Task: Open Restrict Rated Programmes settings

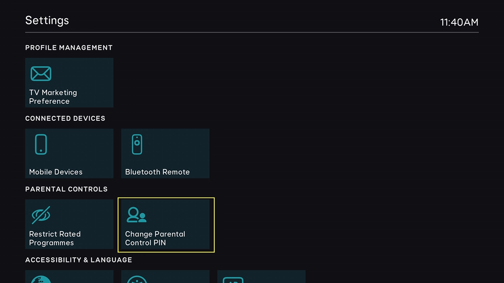Action: point(69,224)
